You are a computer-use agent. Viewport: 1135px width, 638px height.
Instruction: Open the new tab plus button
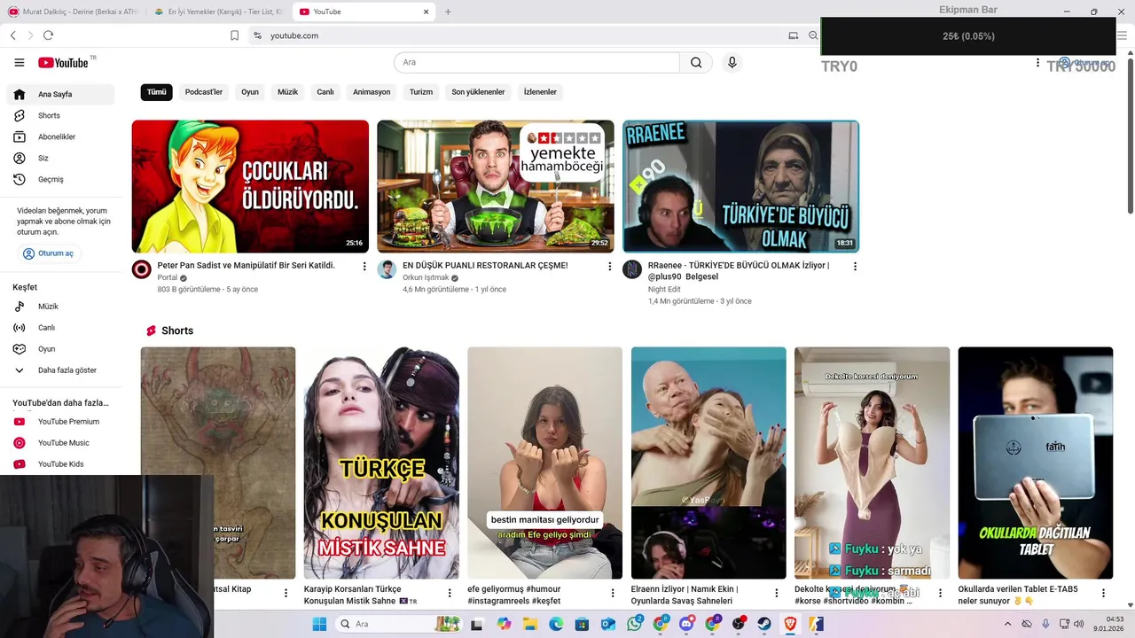point(448,12)
